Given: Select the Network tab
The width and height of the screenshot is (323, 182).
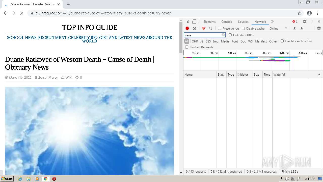Looking at the screenshot, I should point(260,22).
